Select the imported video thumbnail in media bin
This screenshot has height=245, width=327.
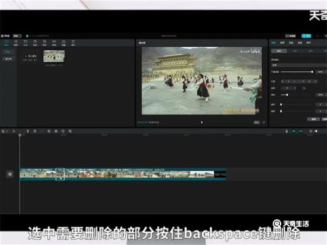(x=54, y=56)
